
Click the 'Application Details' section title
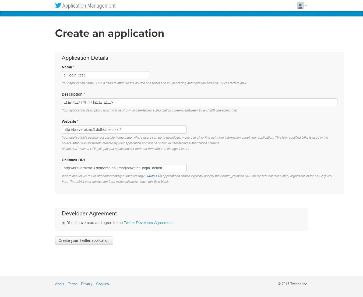pos(85,58)
